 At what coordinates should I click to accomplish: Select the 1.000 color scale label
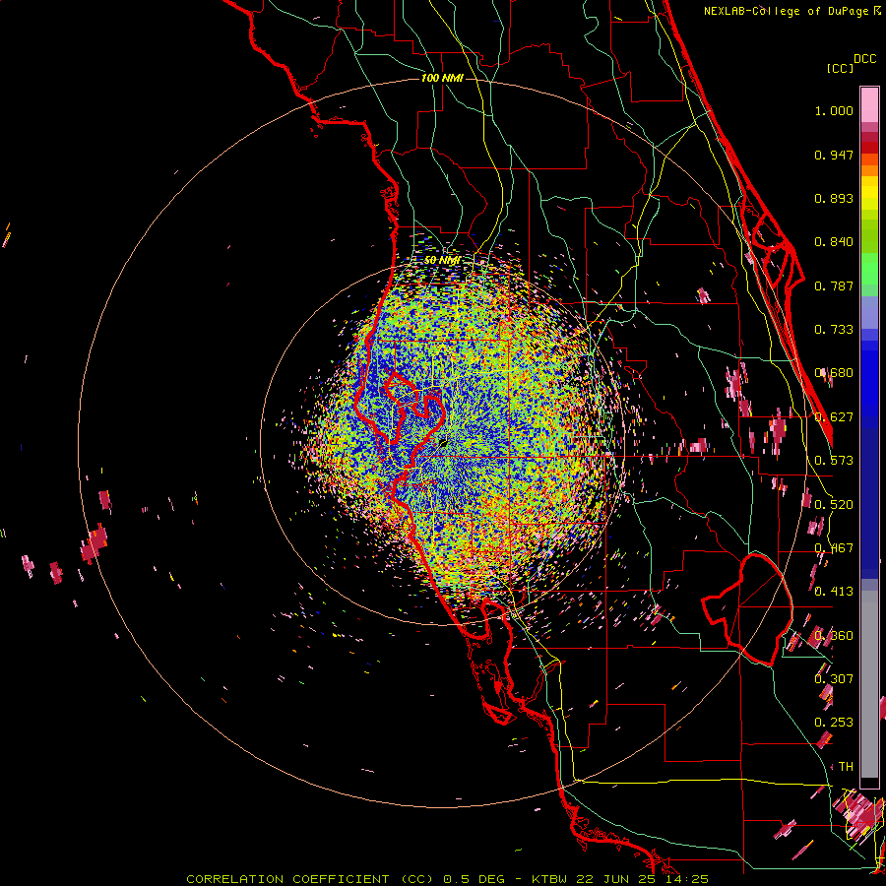pos(834,110)
